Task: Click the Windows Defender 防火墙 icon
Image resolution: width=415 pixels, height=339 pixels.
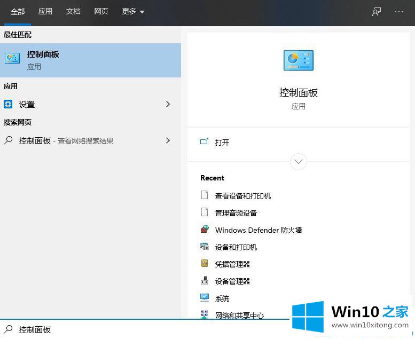Action: (x=205, y=230)
